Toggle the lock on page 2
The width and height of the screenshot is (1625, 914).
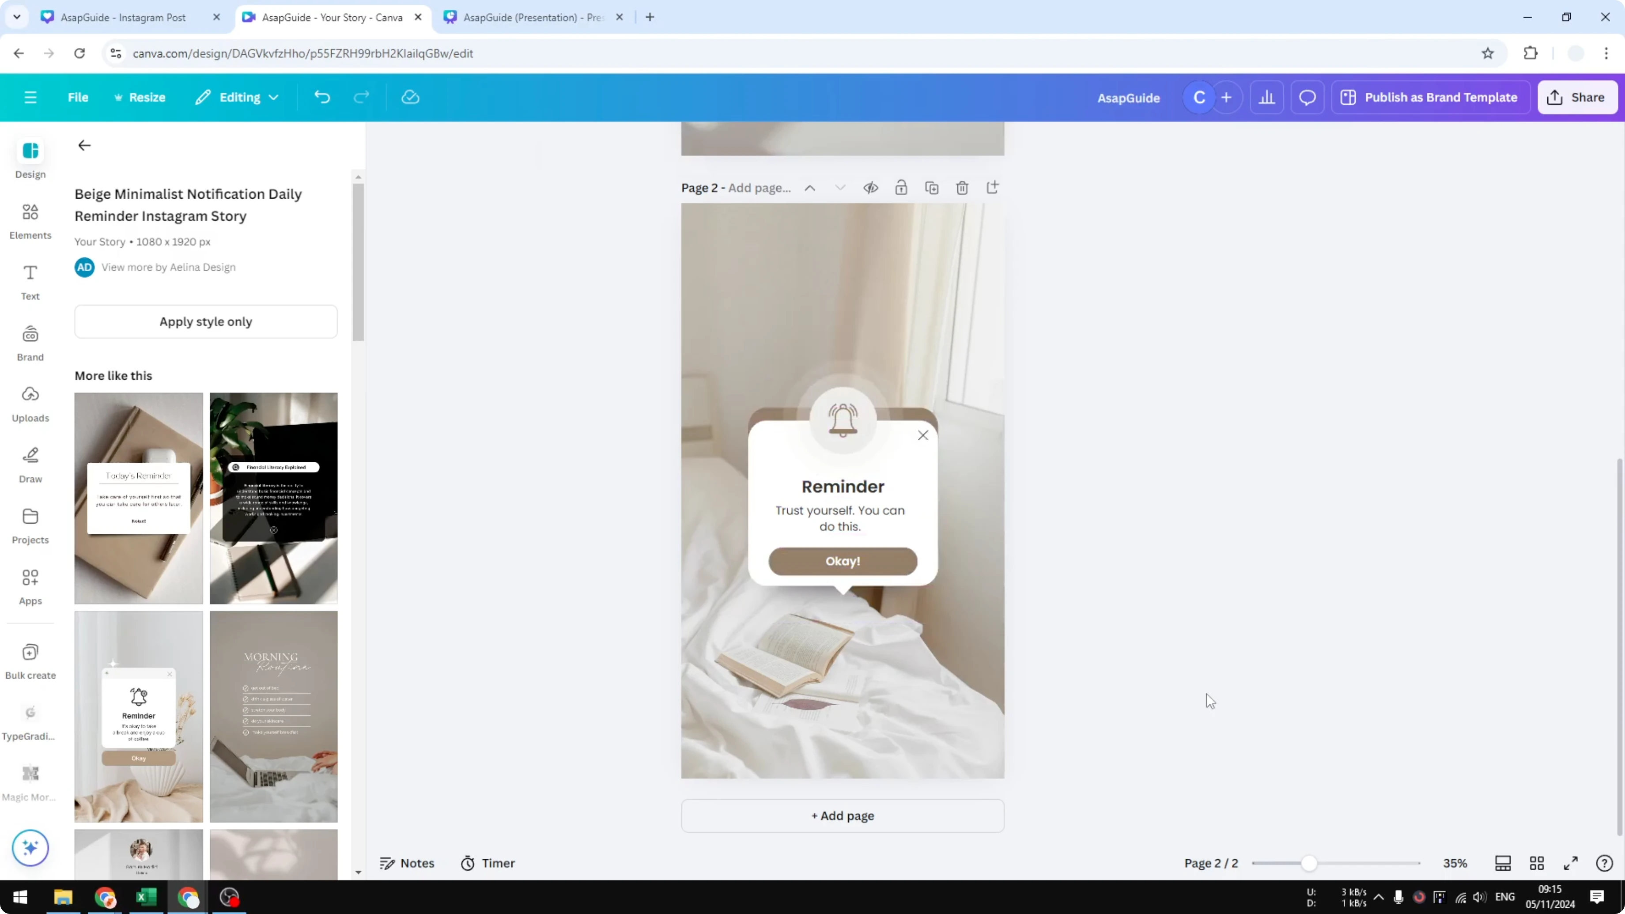pos(901,188)
